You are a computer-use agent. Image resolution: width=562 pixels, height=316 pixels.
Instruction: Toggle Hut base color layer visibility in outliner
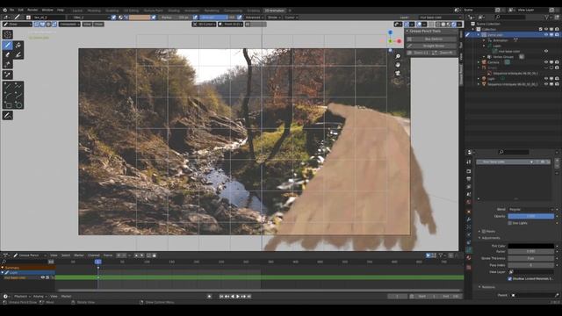(546, 51)
